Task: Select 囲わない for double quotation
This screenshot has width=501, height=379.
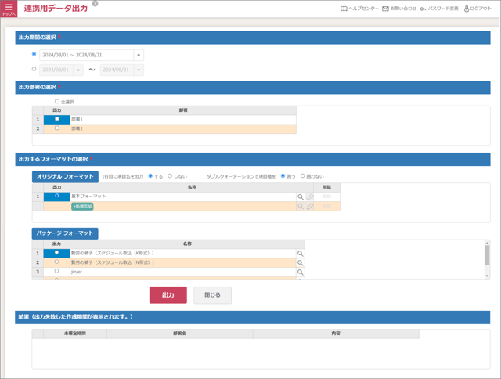Action: click(x=303, y=176)
